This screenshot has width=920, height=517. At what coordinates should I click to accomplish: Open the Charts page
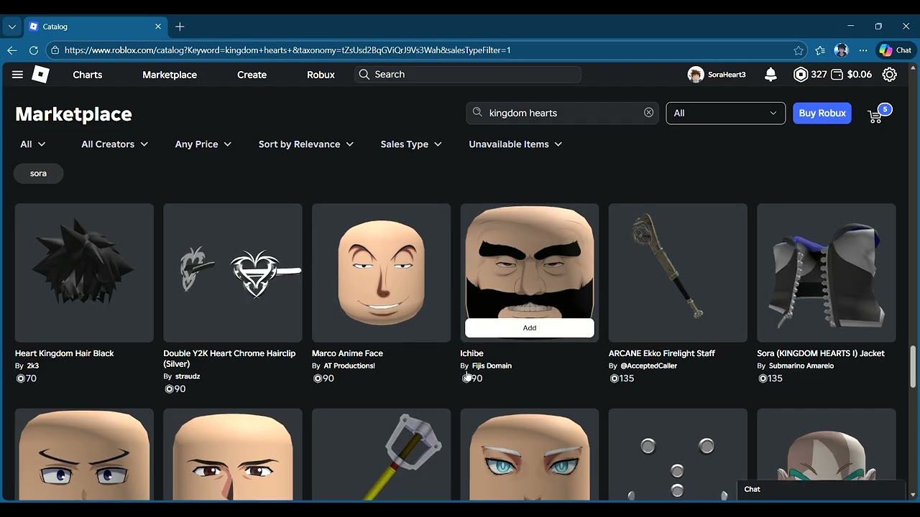pyautogui.click(x=88, y=75)
